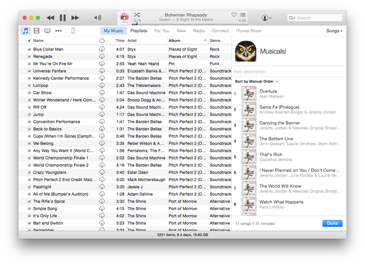
Task: Open the iTunes Store
Action: pyautogui.click(x=248, y=31)
